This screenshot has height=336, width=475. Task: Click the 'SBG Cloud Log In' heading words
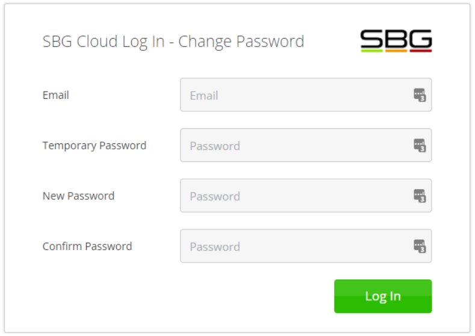point(104,42)
